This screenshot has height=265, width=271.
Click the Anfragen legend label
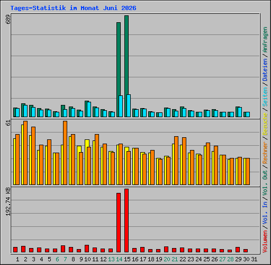tap(265, 40)
